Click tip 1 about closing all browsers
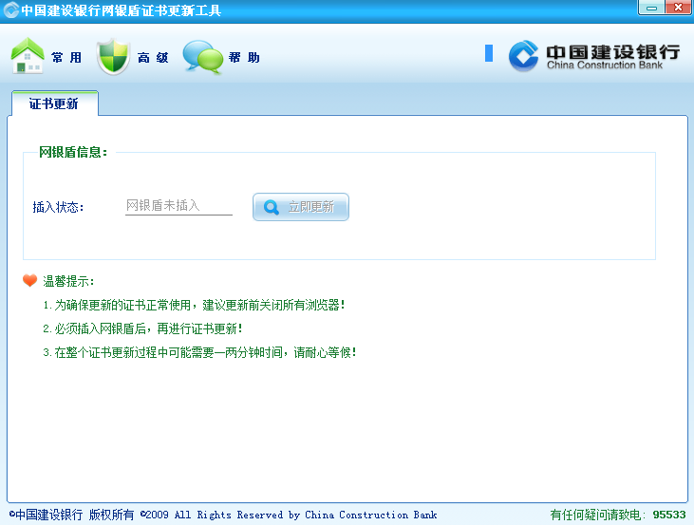 pos(194,305)
